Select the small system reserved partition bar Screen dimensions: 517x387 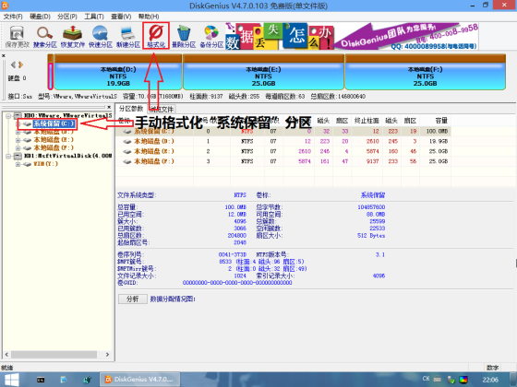(51, 73)
